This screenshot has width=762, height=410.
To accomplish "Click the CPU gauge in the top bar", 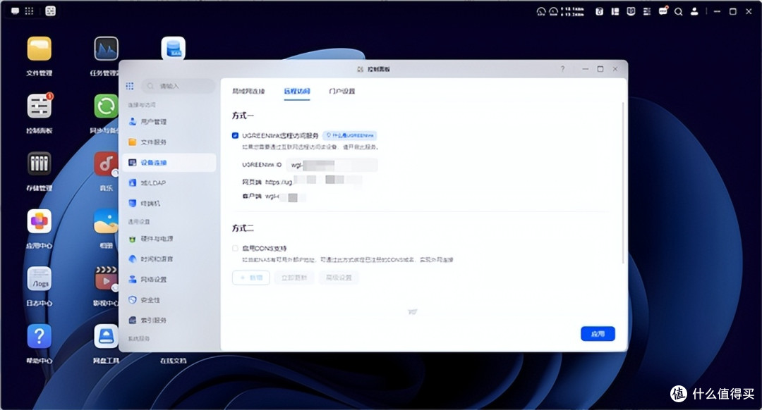I will pos(541,11).
